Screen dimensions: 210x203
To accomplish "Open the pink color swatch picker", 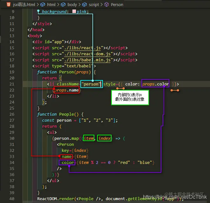I will pos(74,11).
